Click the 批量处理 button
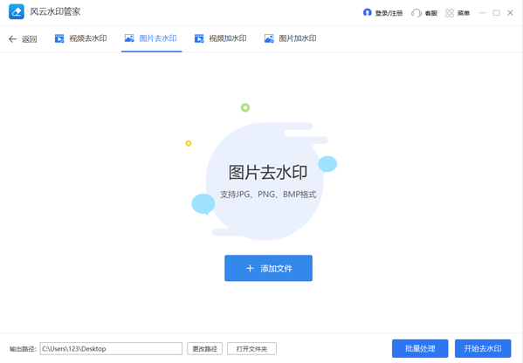Screen dimensions: 523x363 (420, 349)
